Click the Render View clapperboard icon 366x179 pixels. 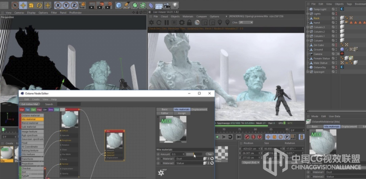pos(92,5)
